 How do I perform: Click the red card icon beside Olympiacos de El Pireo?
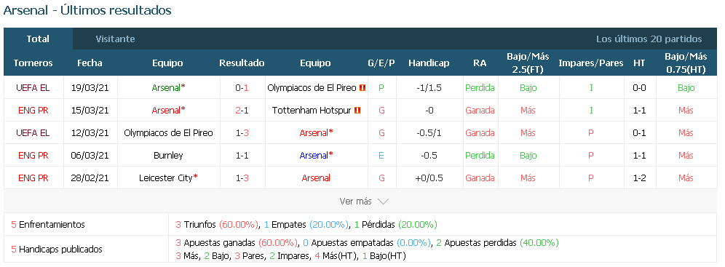pyautogui.click(x=362, y=88)
